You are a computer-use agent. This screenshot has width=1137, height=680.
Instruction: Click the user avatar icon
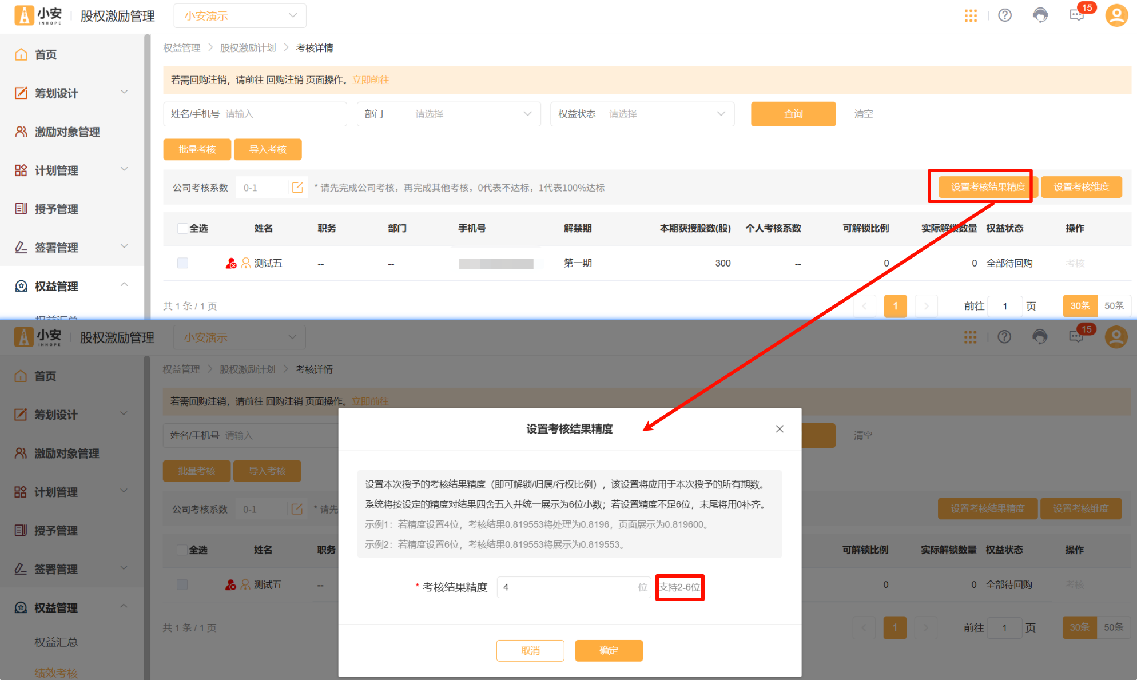(x=1116, y=15)
